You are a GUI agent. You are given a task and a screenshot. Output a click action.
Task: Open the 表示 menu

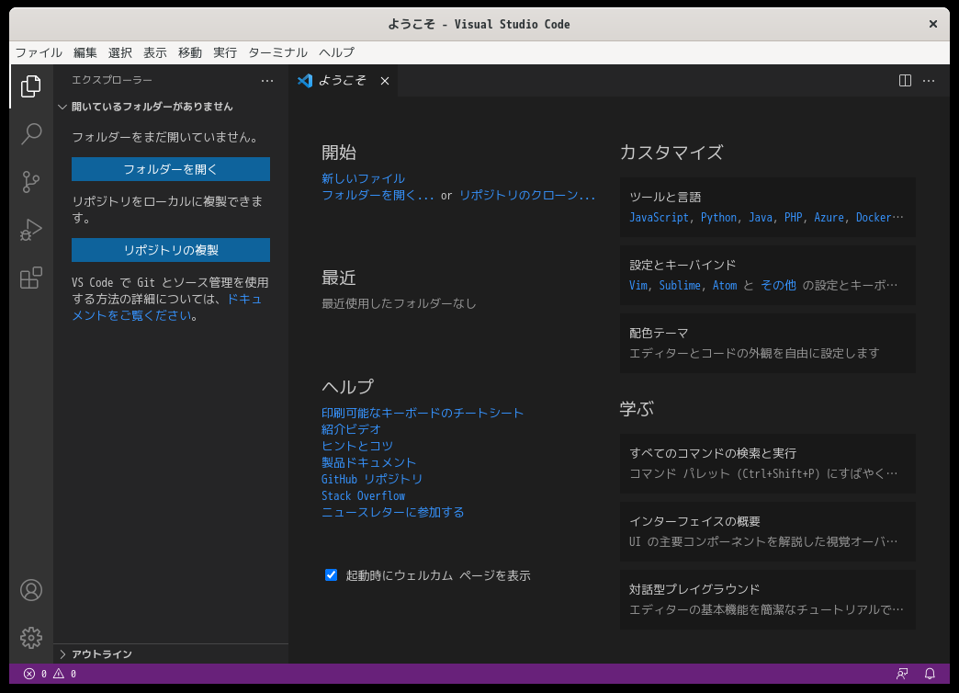[x=154, y=52]
